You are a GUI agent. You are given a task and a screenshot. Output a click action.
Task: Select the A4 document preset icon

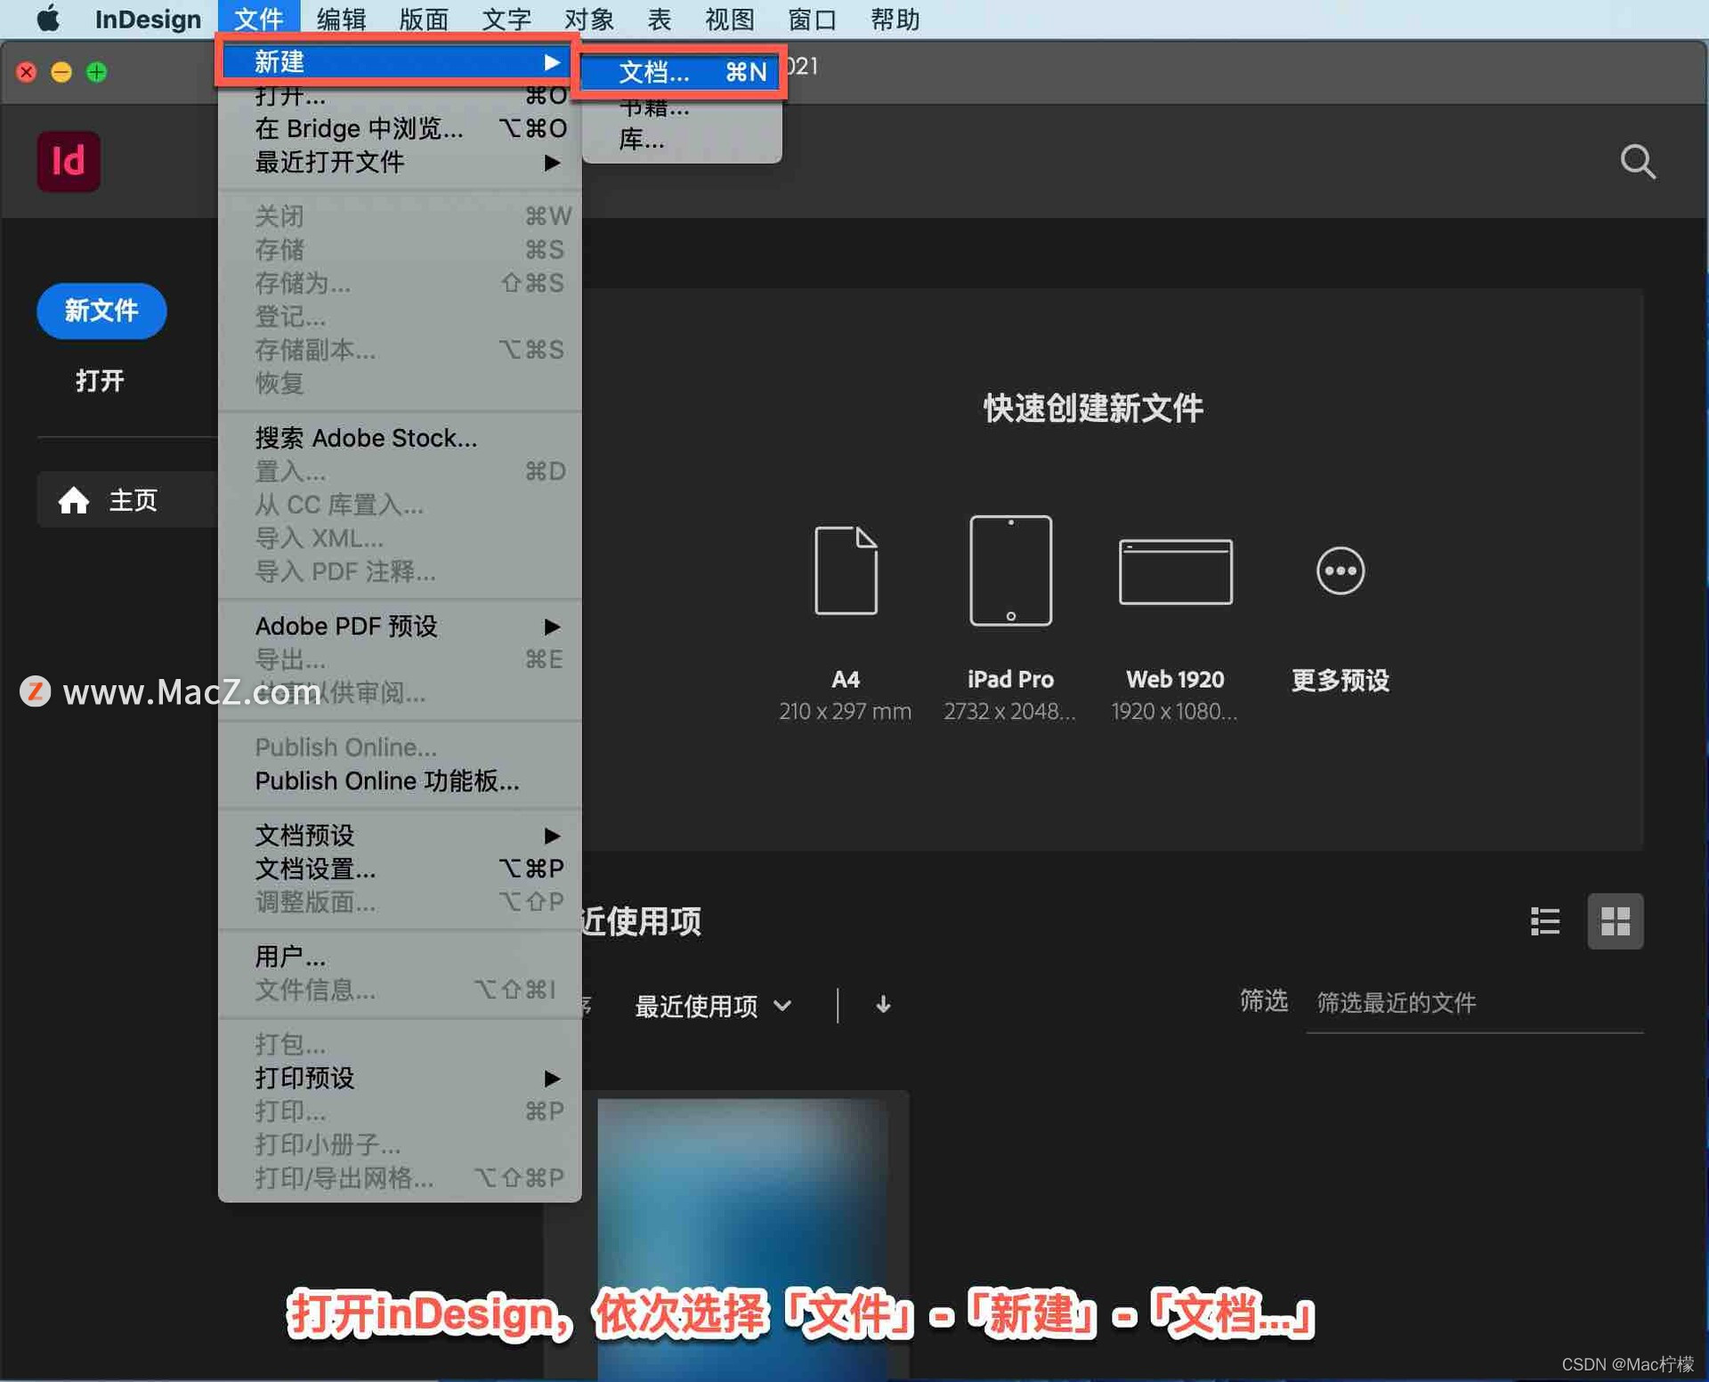pyautogui.click(x=846, y=570)
